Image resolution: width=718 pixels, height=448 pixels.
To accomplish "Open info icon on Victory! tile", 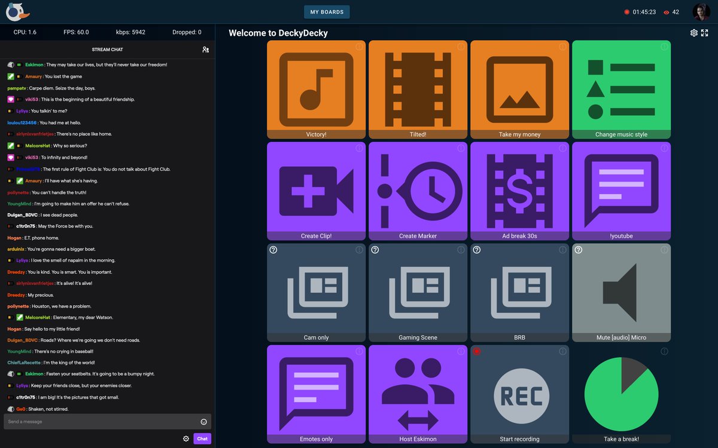I will point(360,47).
